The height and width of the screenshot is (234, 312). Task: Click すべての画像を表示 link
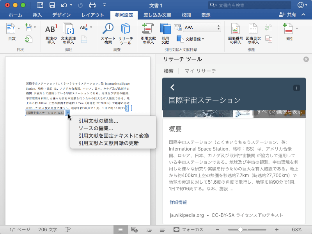280,112
